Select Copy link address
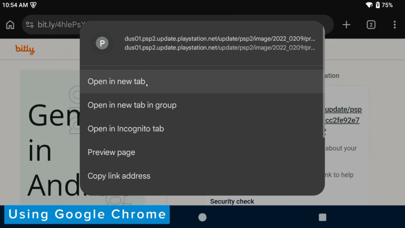The width and height of the screenshot is (405, 228). tap(201, 176)
